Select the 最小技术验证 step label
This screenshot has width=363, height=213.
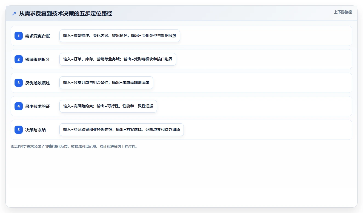point(38,106)
